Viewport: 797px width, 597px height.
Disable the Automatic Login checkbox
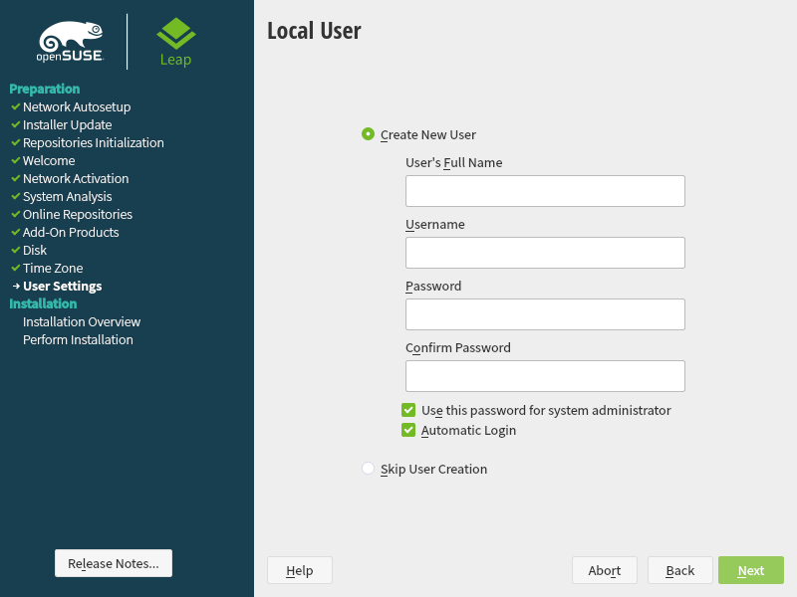(x=408, y=431)
